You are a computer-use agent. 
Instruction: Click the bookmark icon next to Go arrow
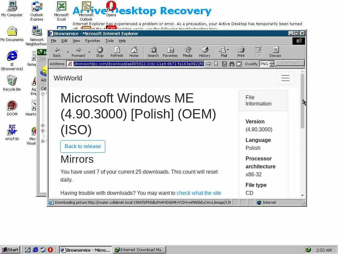tap(216, 64)
